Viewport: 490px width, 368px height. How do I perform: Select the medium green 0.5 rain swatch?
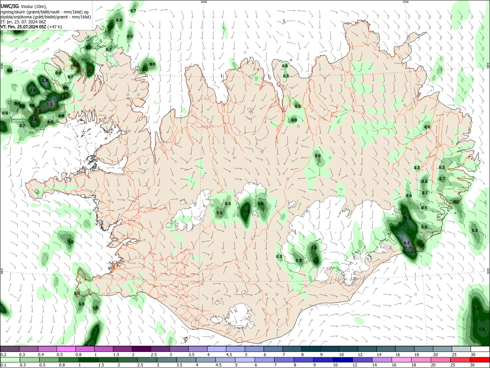(x=49, y=360)
